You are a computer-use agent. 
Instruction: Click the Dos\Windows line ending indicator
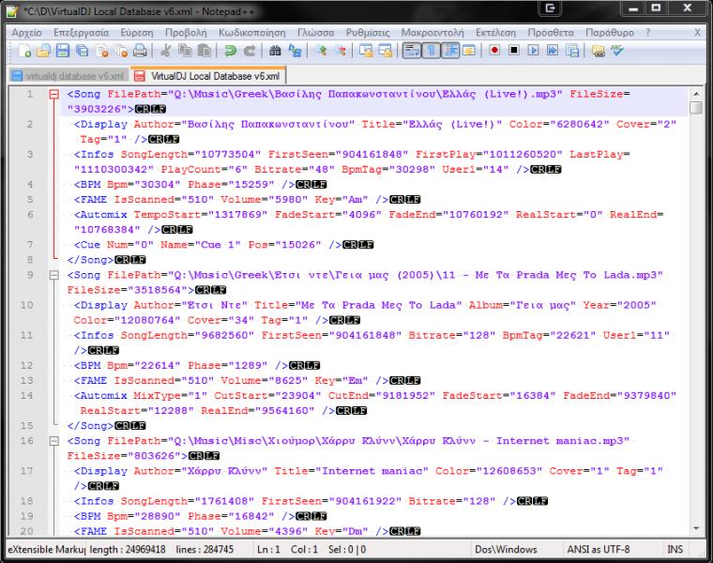click(506, 549)
